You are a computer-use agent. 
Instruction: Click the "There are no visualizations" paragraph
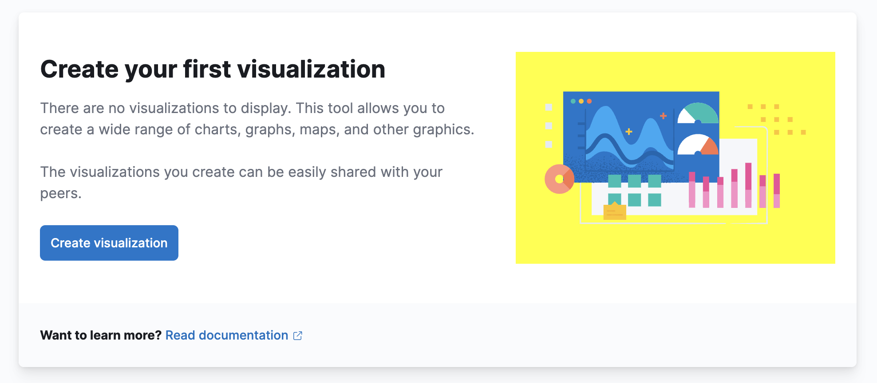pos(257,119)
